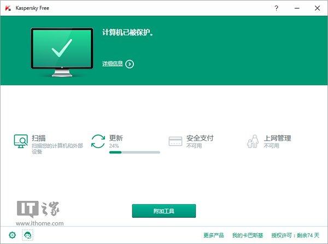
Task: Open the 我的卡巴斯基 link
Action: click(248, 235)
